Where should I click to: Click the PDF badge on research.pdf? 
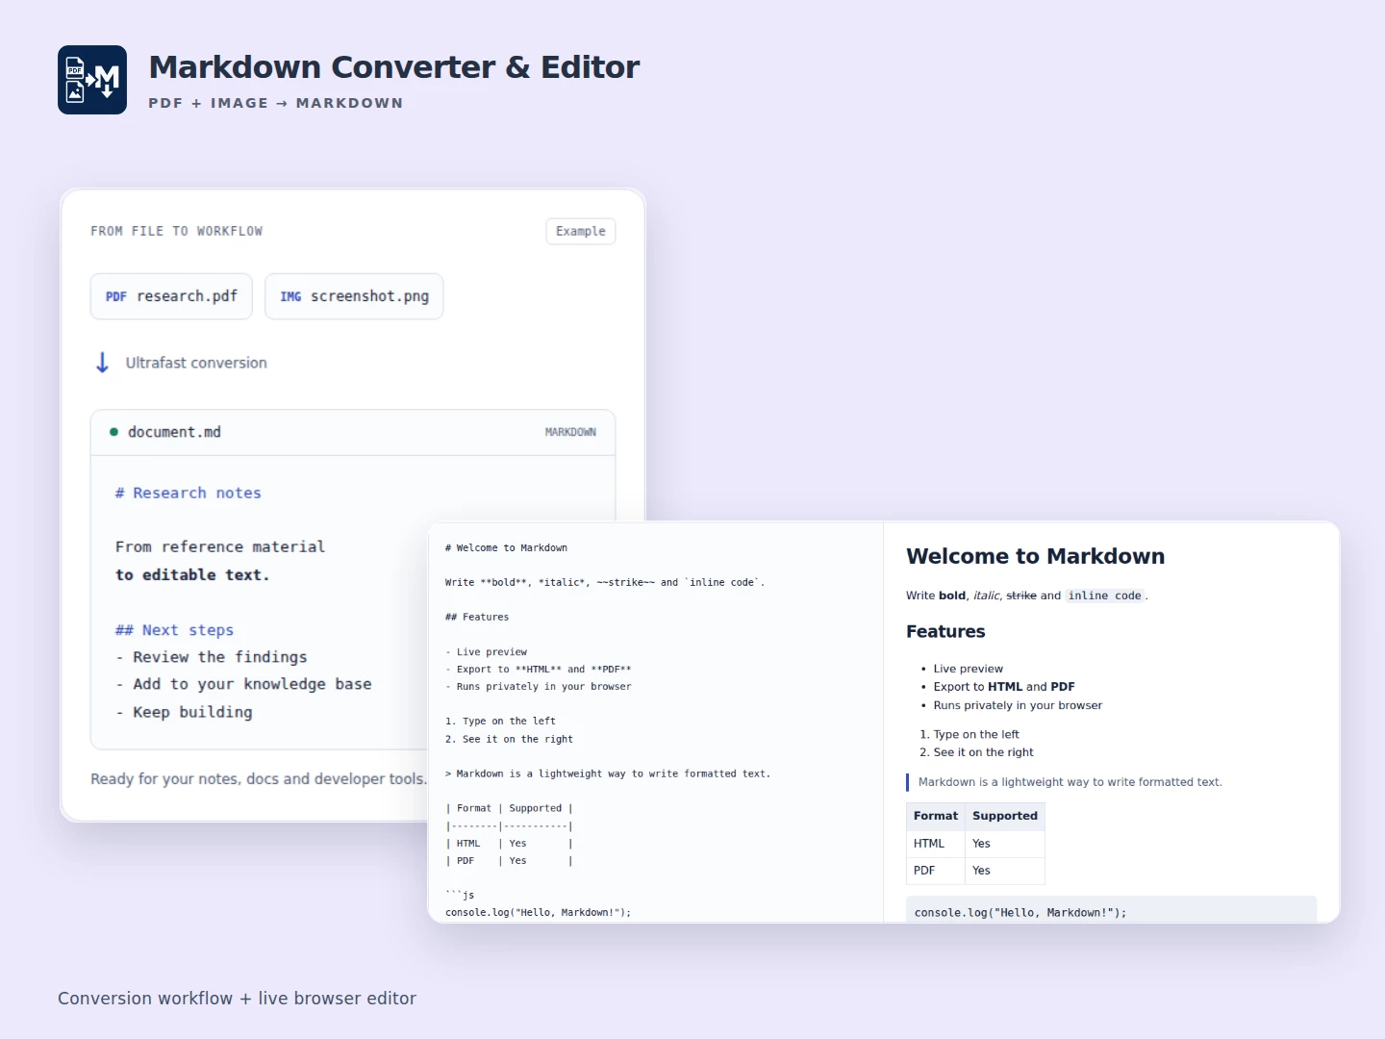point(116,296)
